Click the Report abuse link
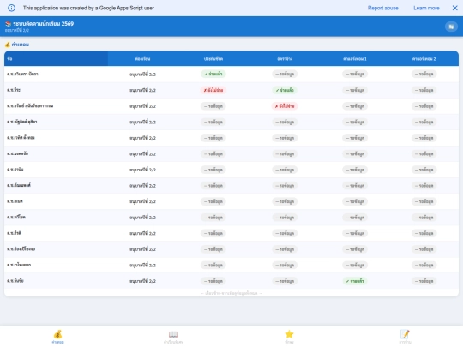463x347 pixels. [x=383, y=8]
